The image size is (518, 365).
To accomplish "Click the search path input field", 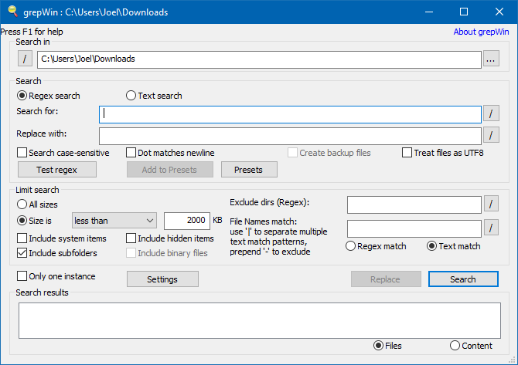I will tap(259, 59).
